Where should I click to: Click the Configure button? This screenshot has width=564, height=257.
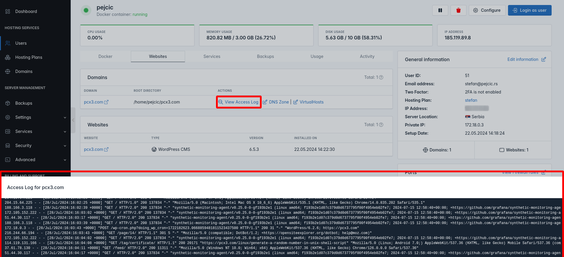point(487,10)
